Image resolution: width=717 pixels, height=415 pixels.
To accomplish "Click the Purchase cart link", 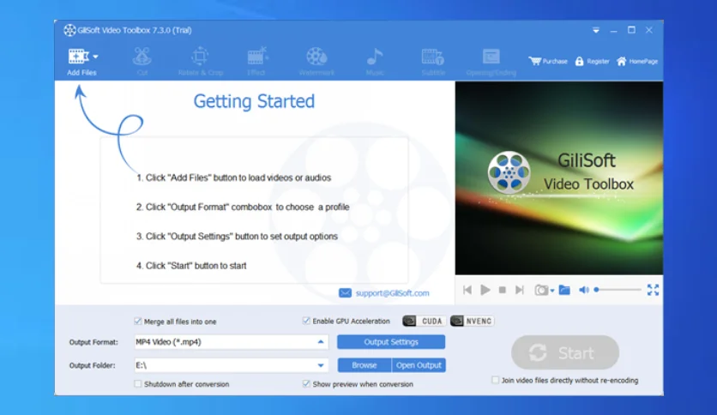I will point(548,61).
